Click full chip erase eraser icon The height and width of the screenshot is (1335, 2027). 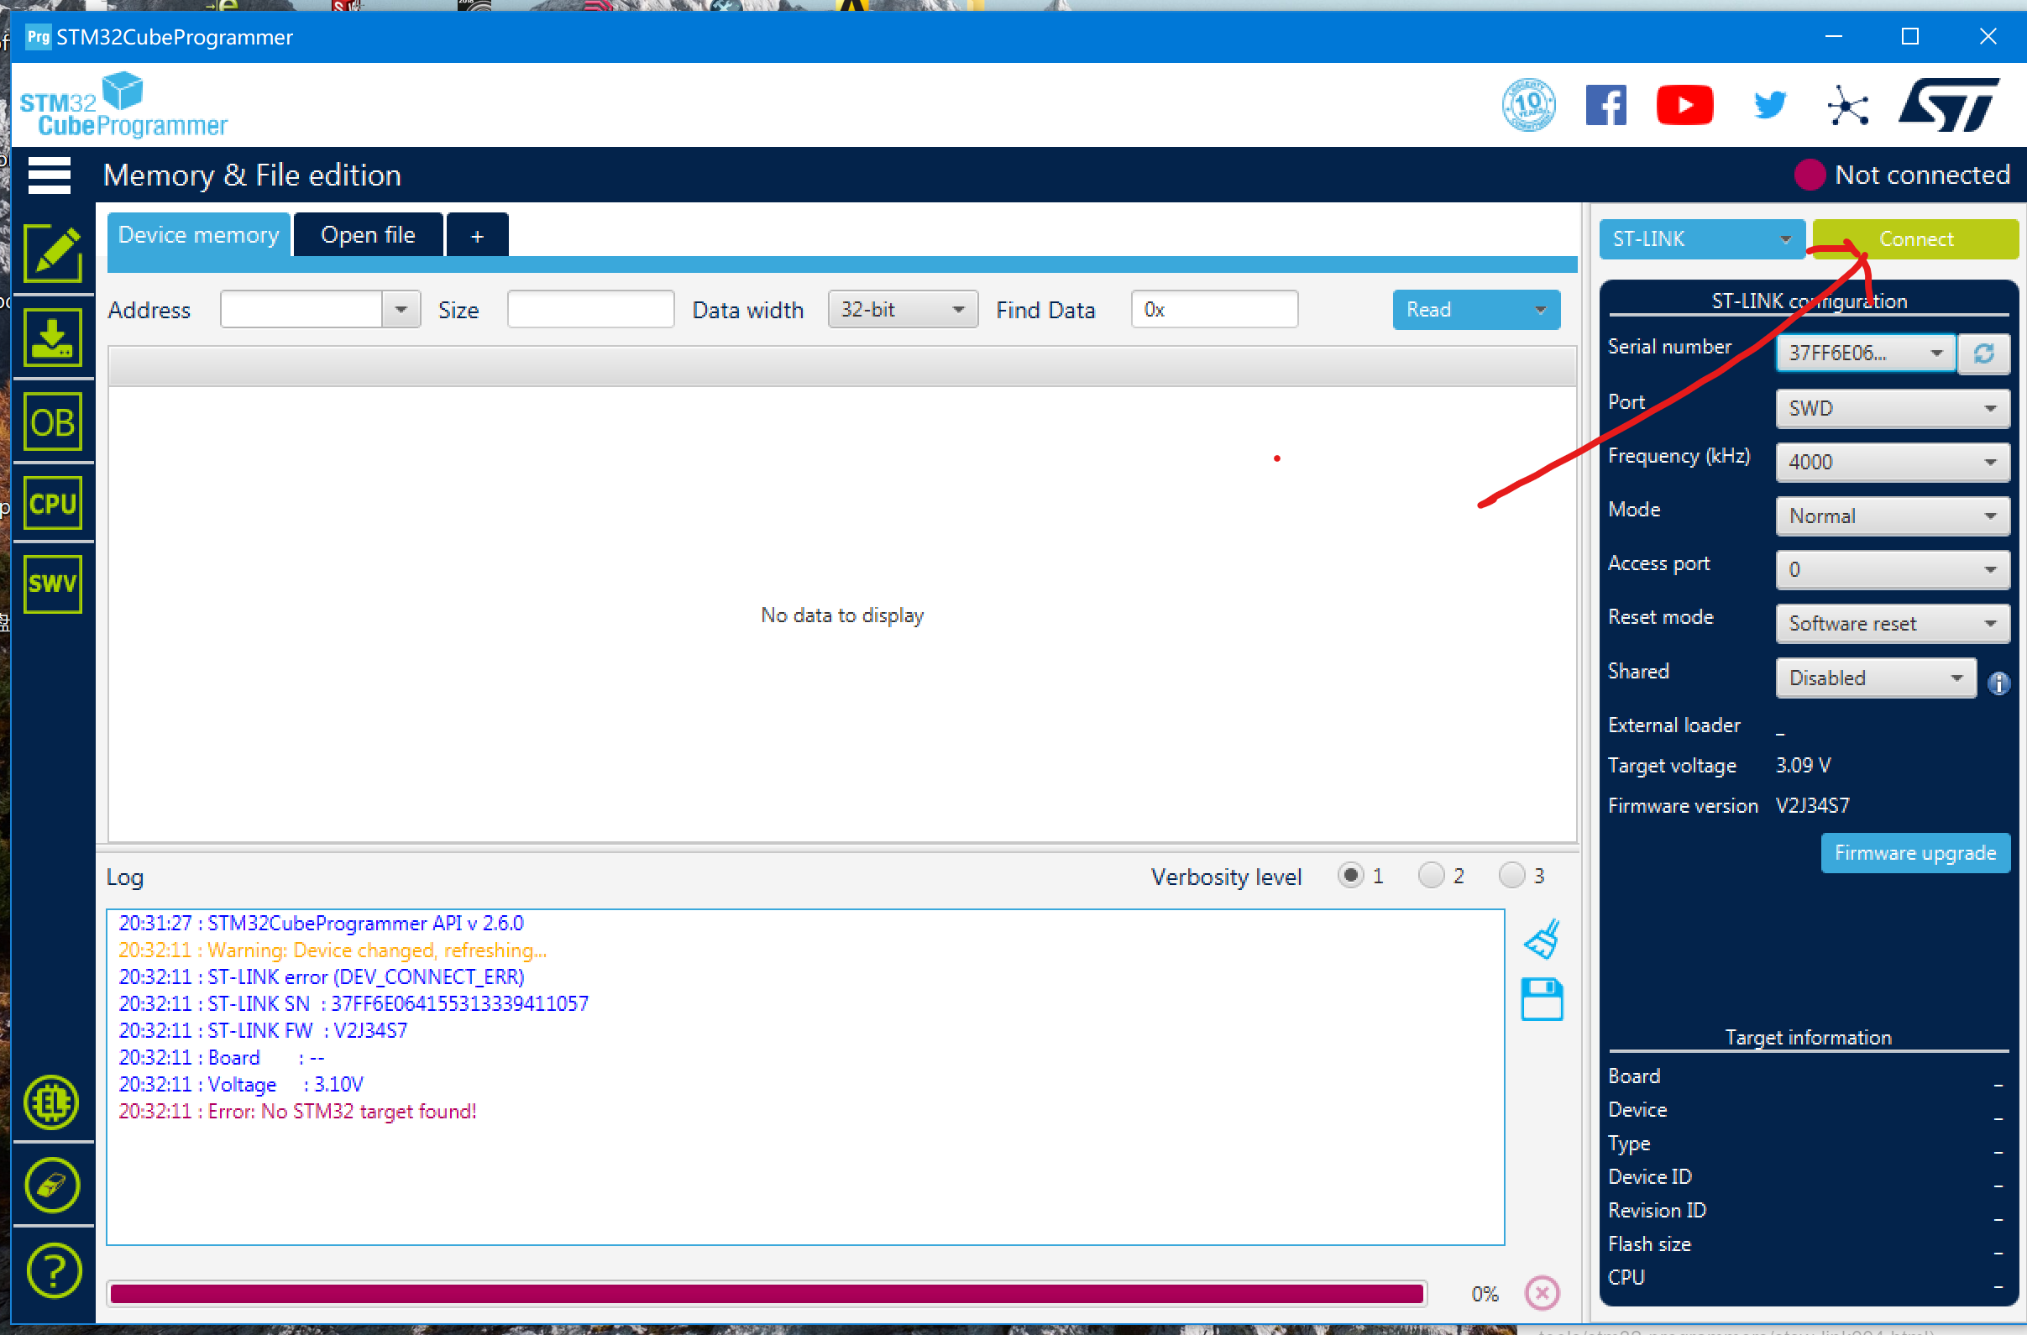click(x=53, y=1186)
